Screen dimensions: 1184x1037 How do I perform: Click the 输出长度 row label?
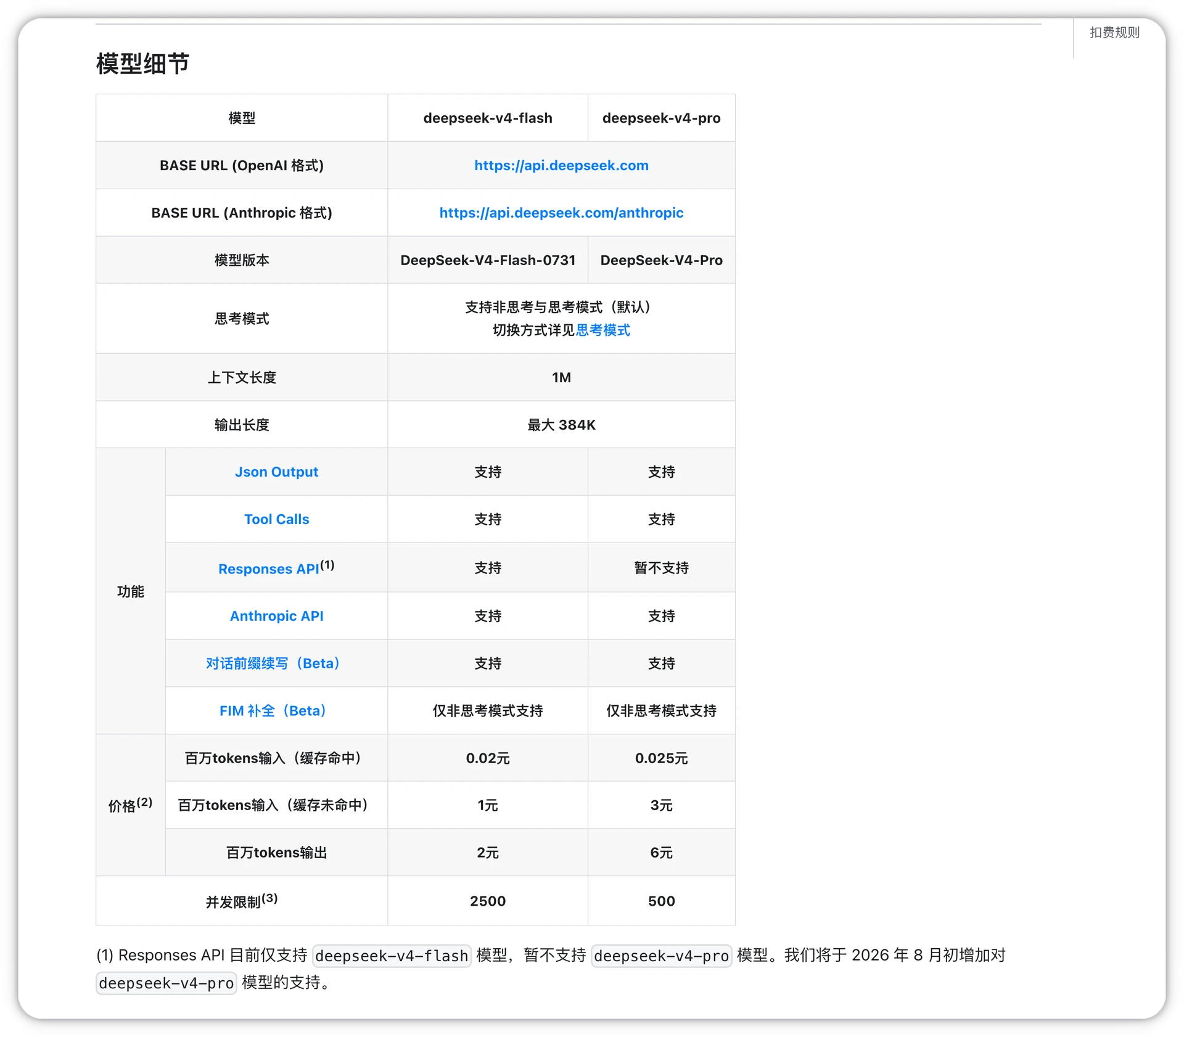pos(242,425)
